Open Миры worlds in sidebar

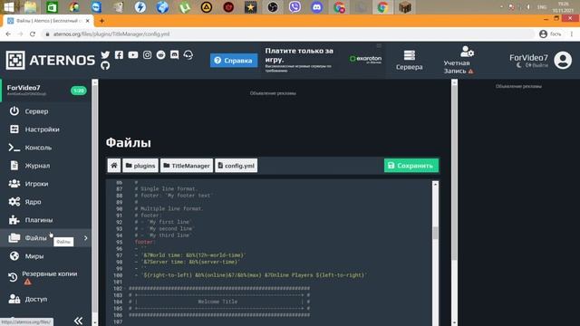[45, 256]
